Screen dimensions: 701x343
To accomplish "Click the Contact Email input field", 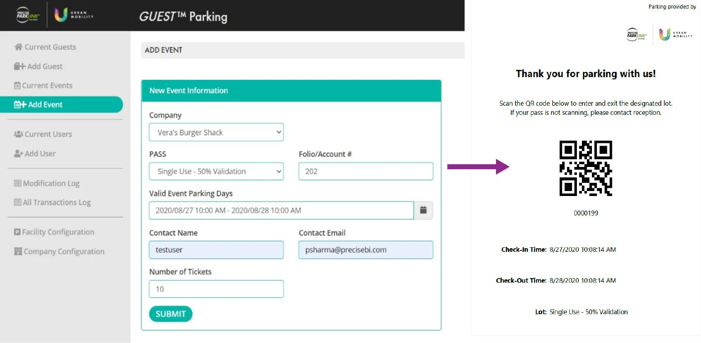I will pyautogui.click(x=366, y=250).
